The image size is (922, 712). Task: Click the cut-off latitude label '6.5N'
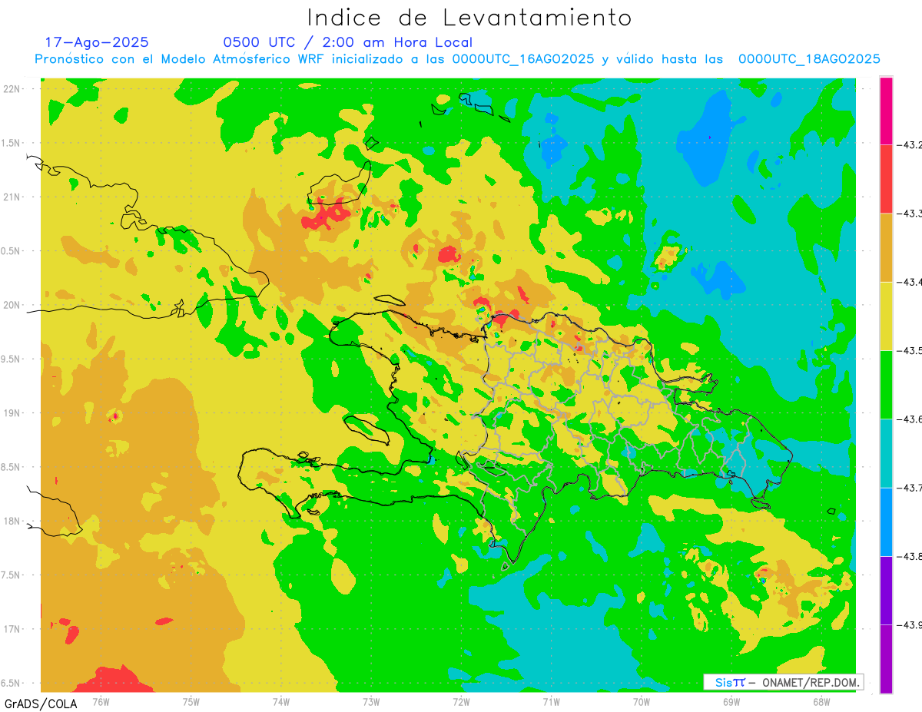(11, 683)
